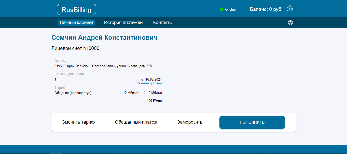
Task: Click Заморозить to freeze the account
Action: (190, 122)
